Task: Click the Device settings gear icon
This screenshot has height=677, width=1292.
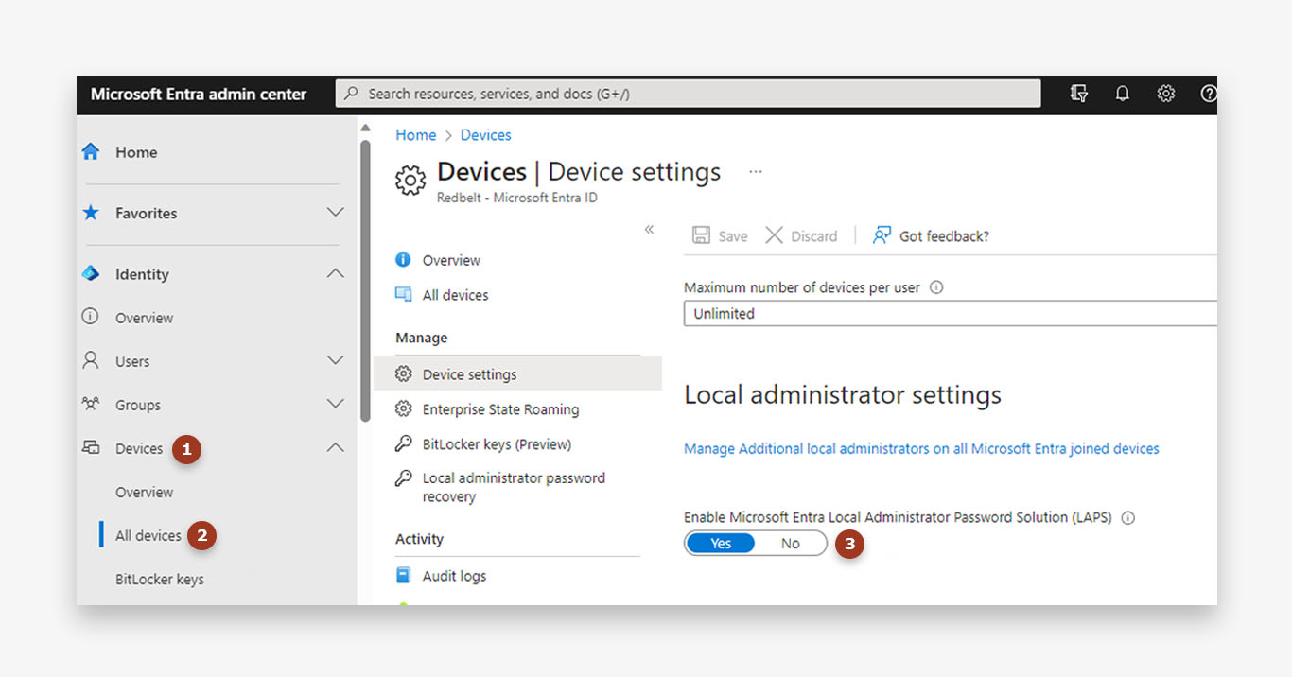Action: [404, 373]
